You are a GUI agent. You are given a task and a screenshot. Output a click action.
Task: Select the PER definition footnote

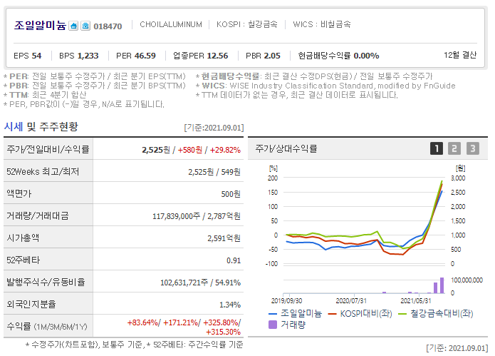[95, 76]
